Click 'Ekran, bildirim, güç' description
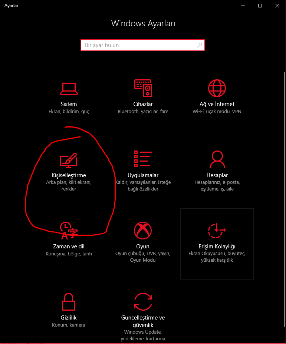The height and width of the screenshot is (344, 286). click(x=69, y=112)
